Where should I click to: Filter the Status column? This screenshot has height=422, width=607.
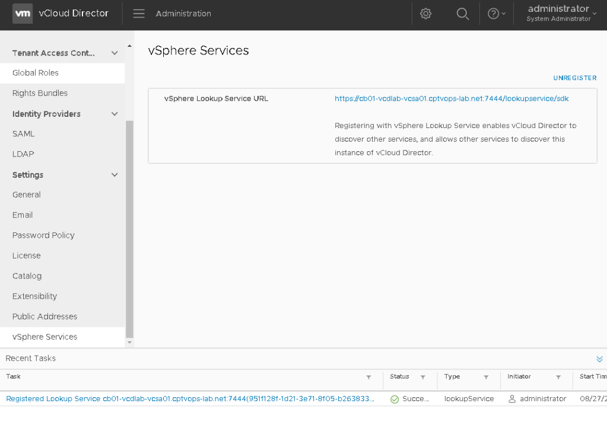tap(423, 377)
